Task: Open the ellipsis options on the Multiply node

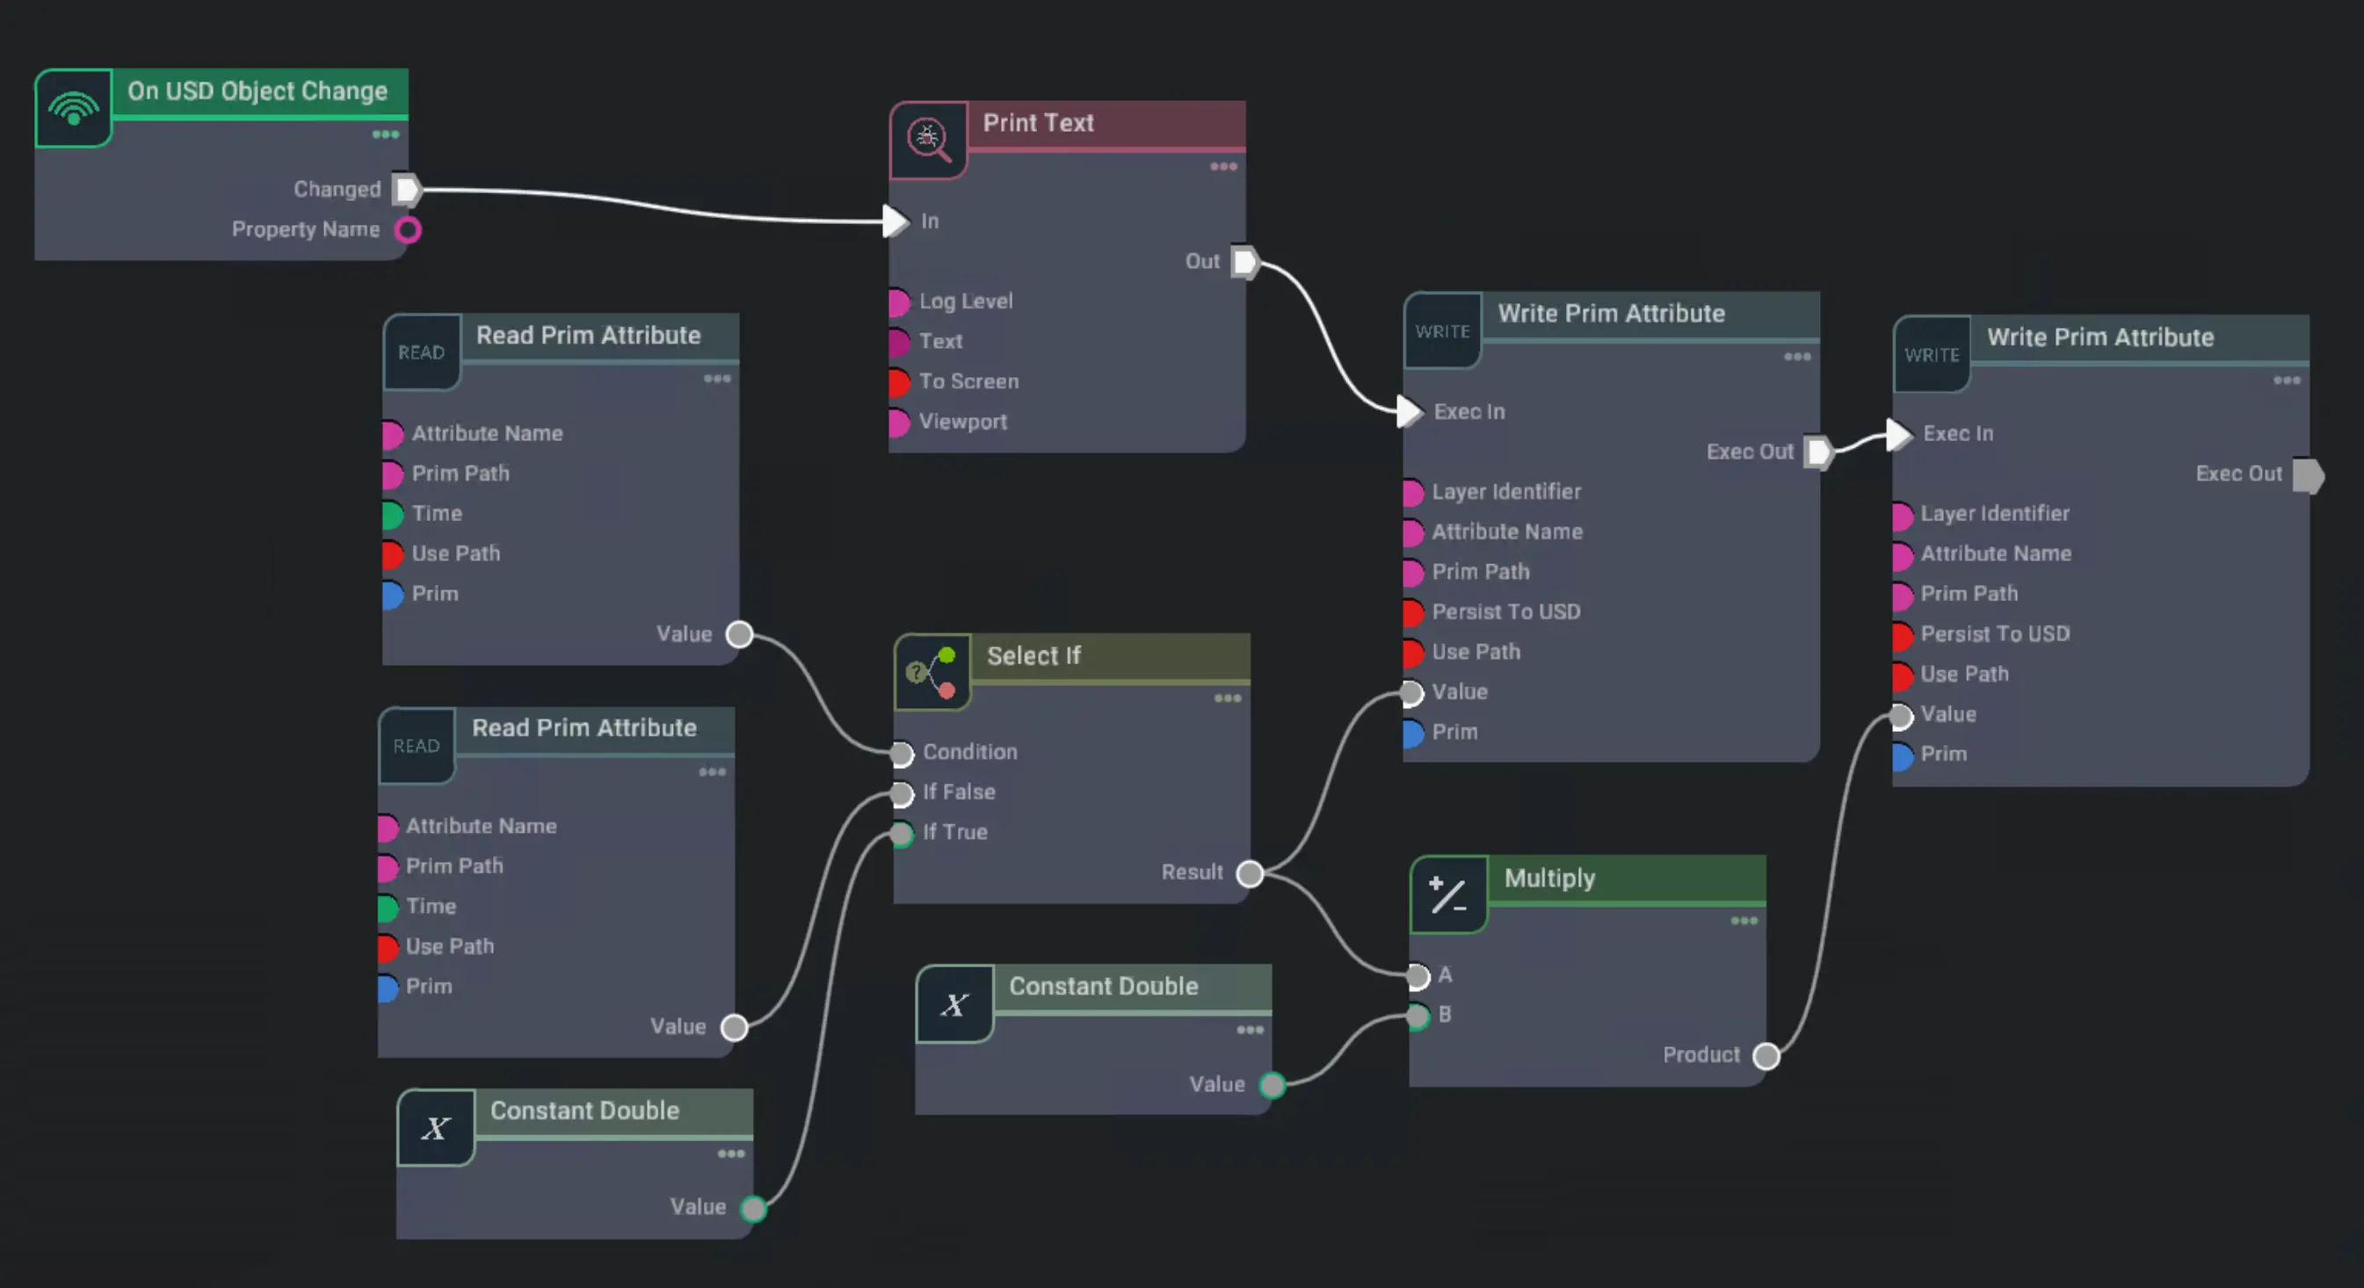Action: click(x=1744, y=920)
